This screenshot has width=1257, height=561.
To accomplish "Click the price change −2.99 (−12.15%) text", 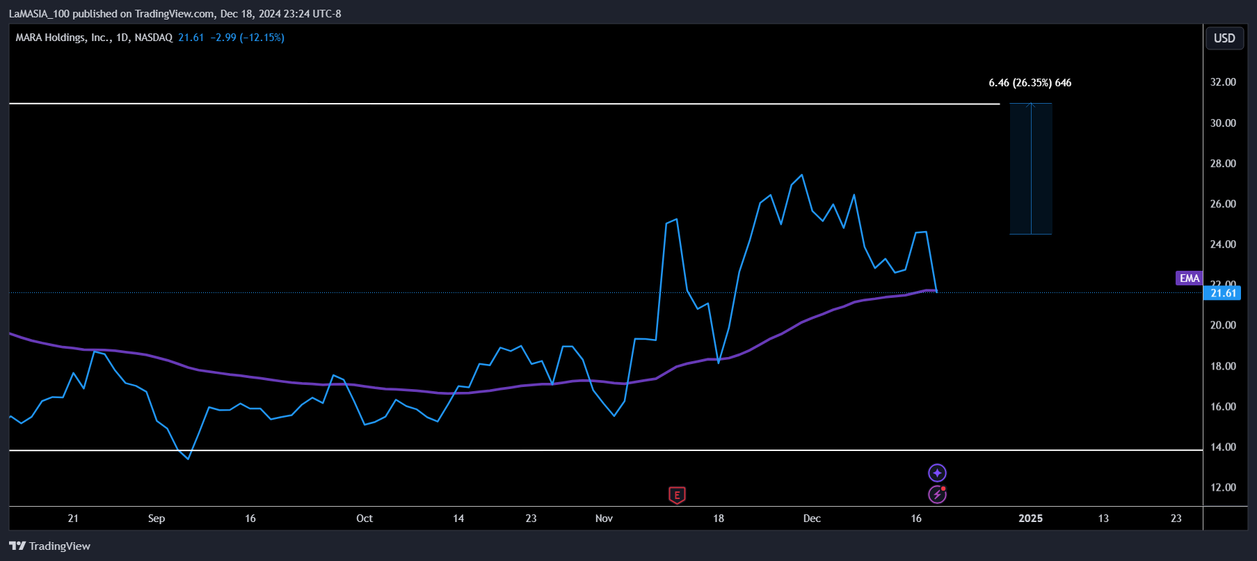I will pos(247,38).
